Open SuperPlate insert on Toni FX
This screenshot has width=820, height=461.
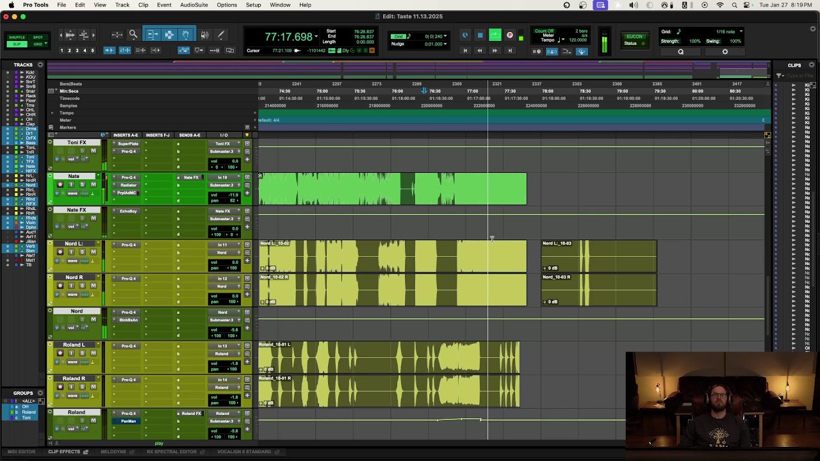pos(127,143)
